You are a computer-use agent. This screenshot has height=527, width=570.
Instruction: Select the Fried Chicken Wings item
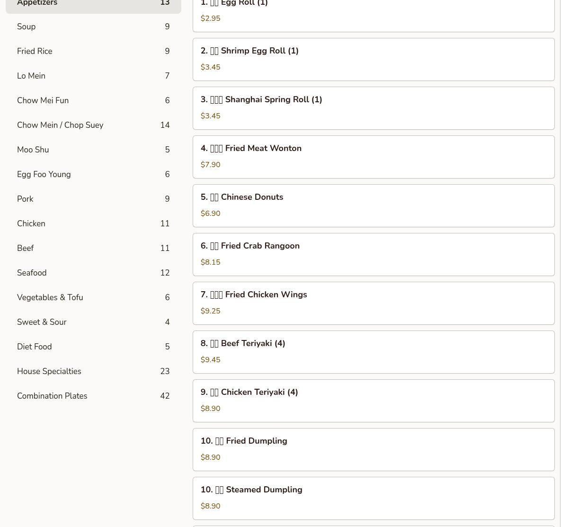(x=374, y=303)
